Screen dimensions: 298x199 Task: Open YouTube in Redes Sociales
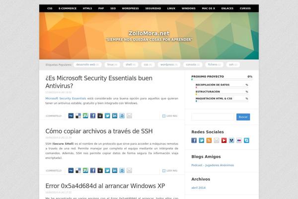point(224,140)
